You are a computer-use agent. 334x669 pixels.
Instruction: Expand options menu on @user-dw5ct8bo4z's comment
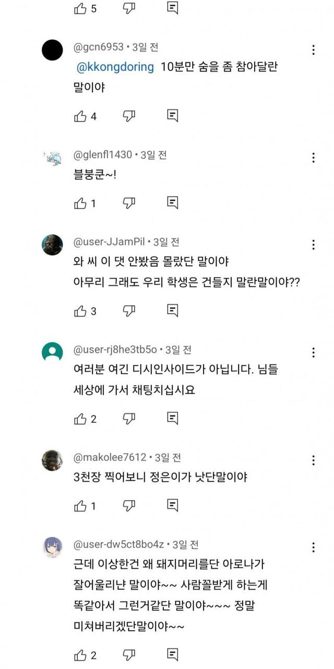click(313, 547)
